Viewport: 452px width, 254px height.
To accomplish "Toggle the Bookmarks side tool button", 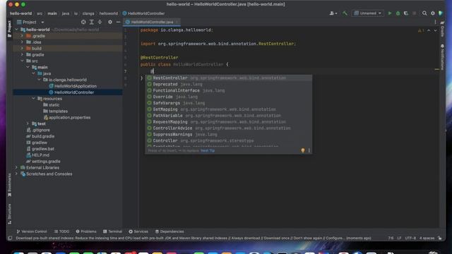I will [x=9, y=185].
